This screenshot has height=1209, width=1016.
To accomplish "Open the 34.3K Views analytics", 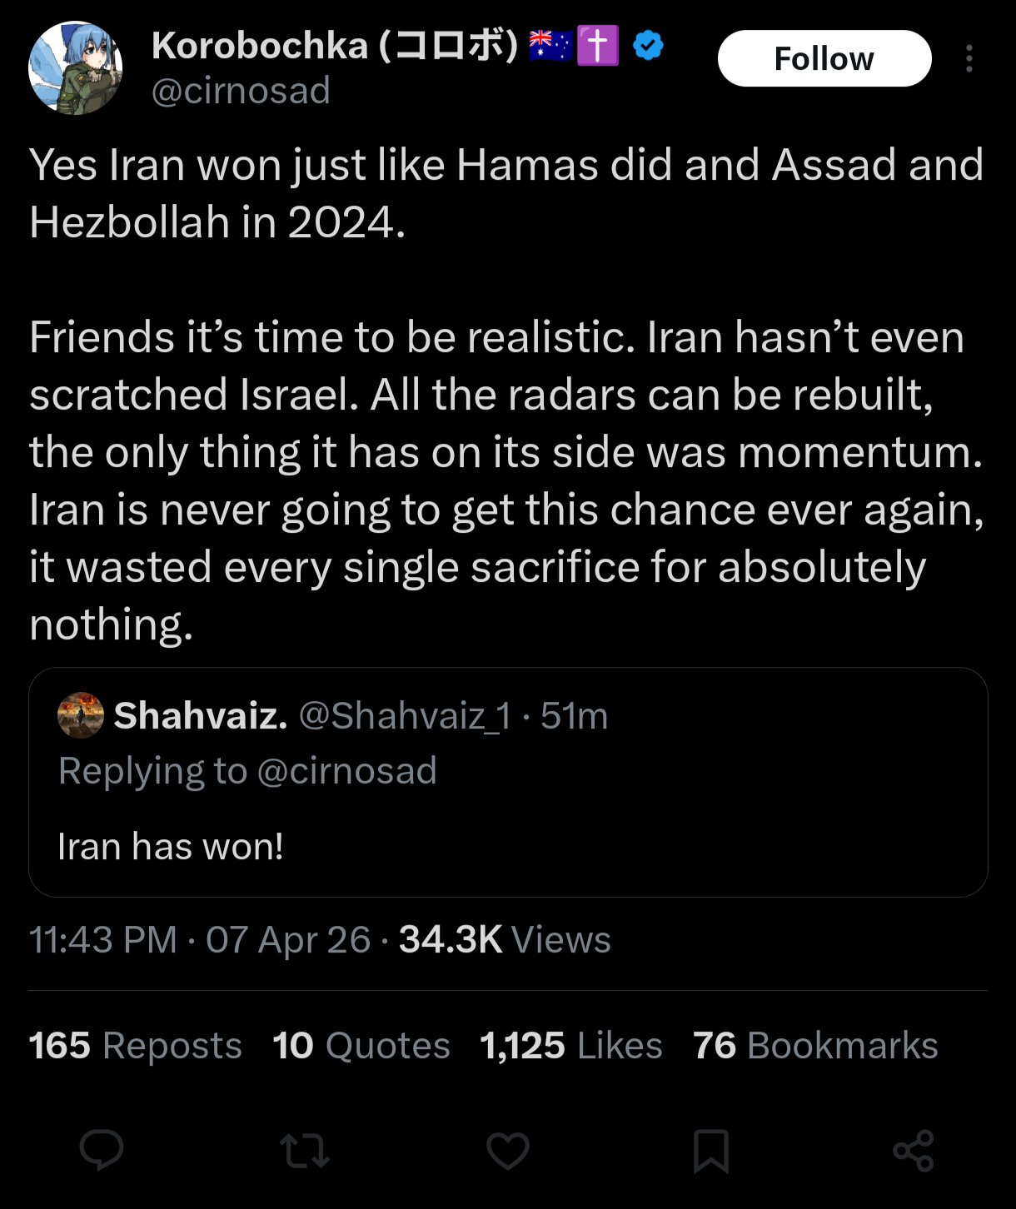I will point(505,940).
